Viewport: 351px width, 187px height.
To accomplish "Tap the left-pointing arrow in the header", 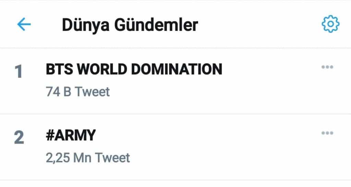I will click(x=24, y=25).
